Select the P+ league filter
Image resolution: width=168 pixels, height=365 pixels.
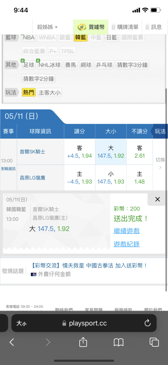53,51
